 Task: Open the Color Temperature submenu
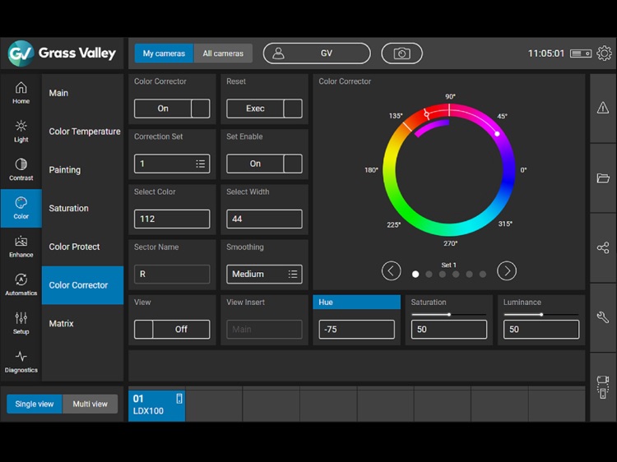84,132
